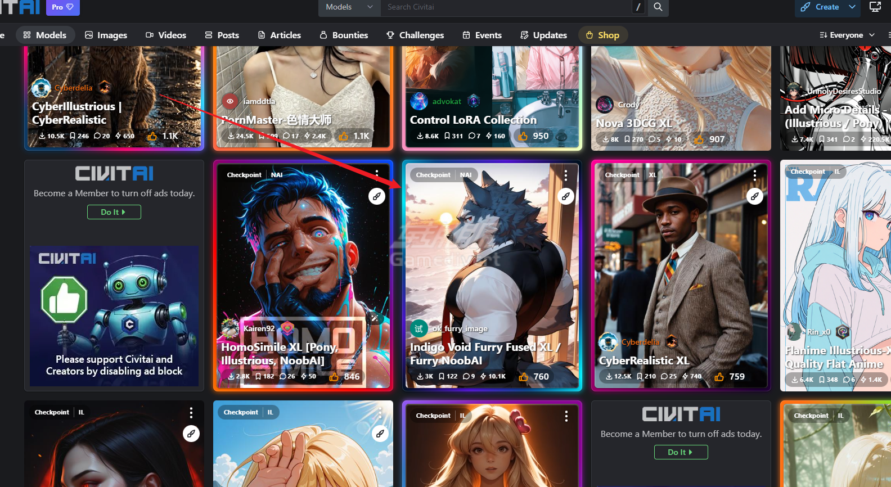
Task: Open the HomoSimile XL model title
Action: coord(280,354)
